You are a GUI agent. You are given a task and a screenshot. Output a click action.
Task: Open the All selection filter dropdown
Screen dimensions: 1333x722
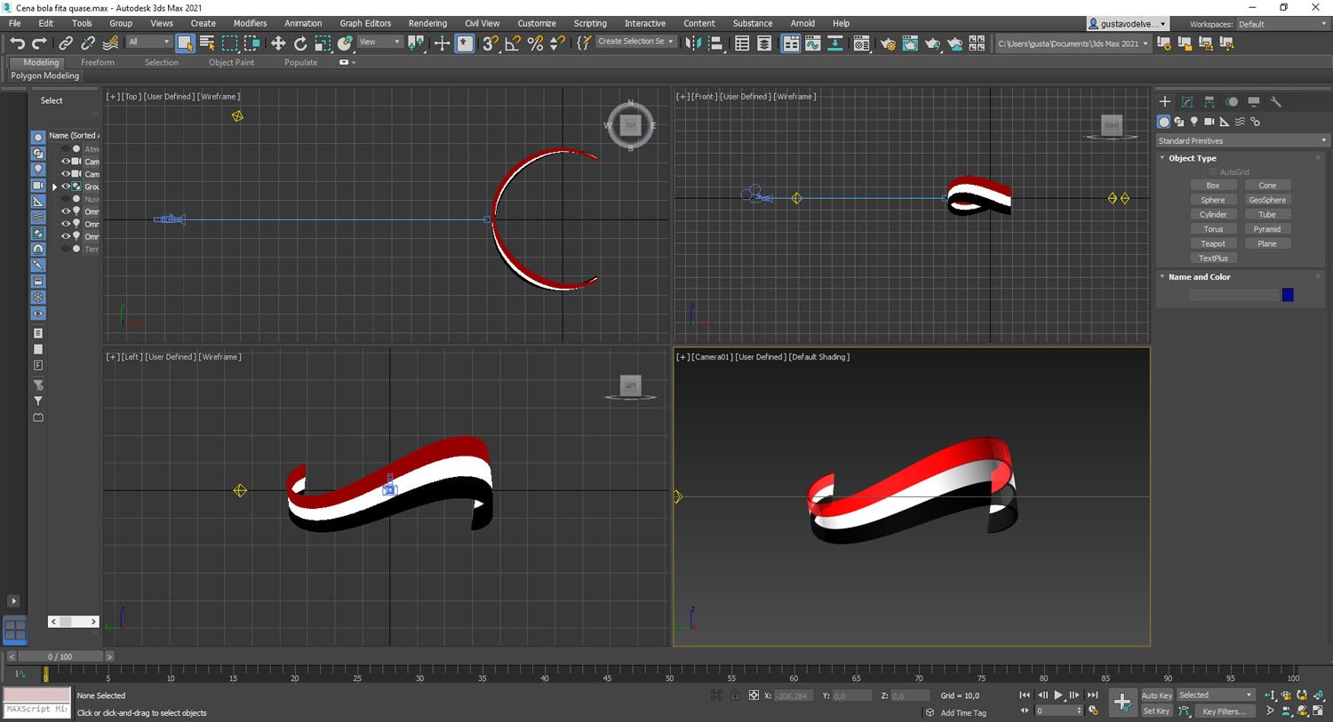(148, 42)
